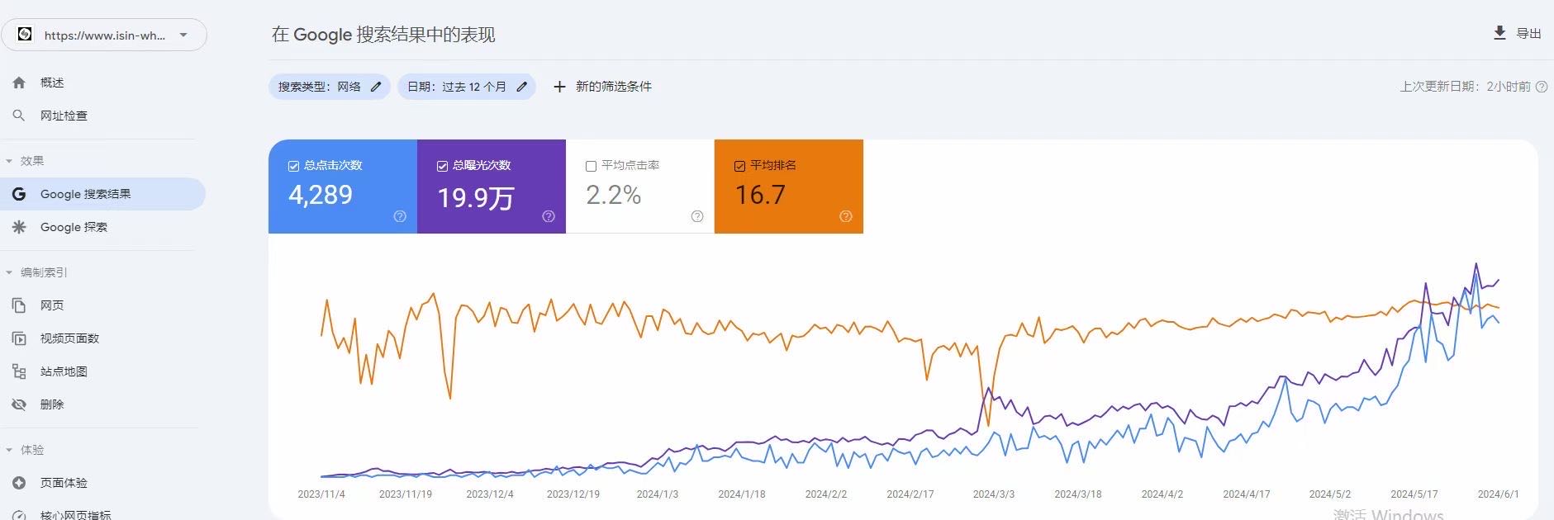This screenshot has width=1554, height=520.
Task: Click the export download icon
Action: (1499, 33)
